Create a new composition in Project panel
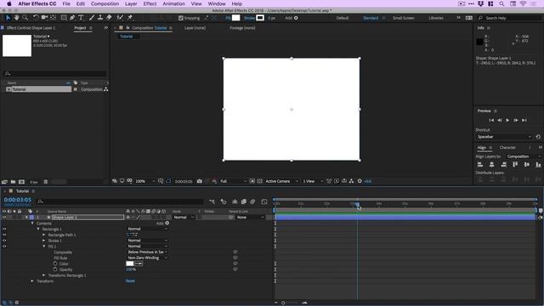 [21, 182]
